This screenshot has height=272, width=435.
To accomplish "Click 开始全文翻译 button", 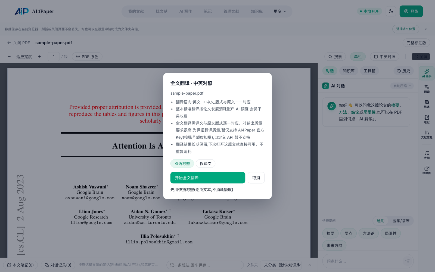I will (x=208, y=178).
